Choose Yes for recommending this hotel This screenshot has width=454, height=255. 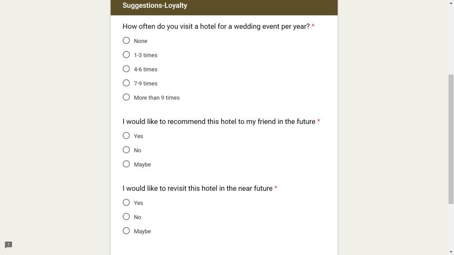[x=126, y=135]
